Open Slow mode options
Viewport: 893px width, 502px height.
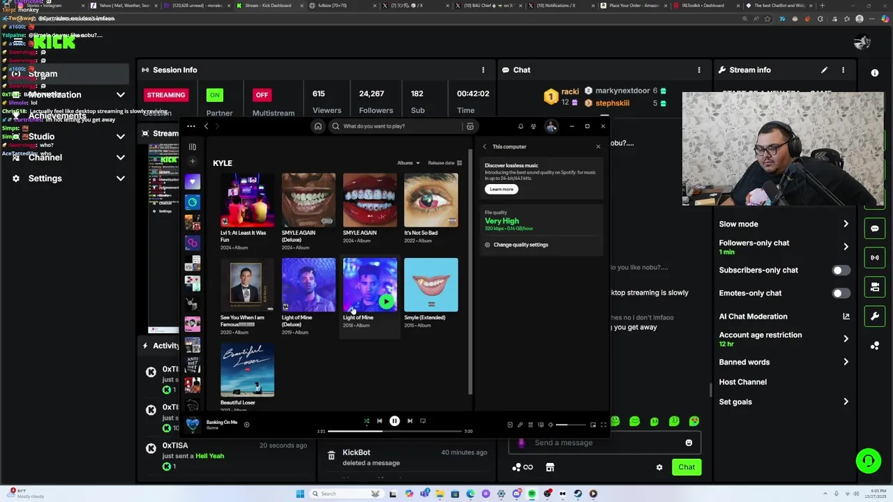pos(784,225)
